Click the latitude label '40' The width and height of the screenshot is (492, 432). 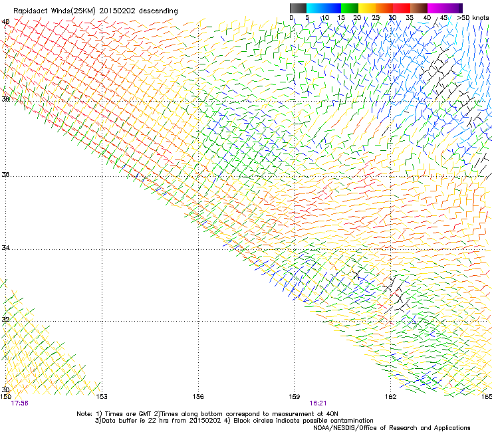[5, 22]
